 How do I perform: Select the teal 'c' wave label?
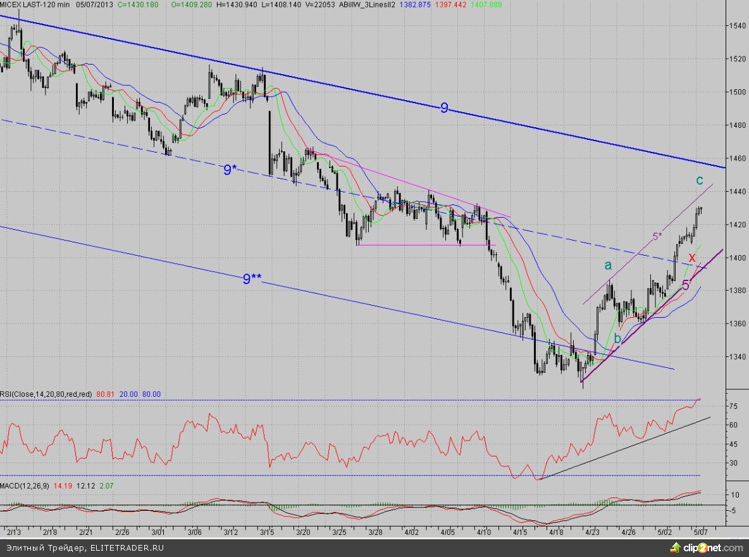click(x=699, y=180)
